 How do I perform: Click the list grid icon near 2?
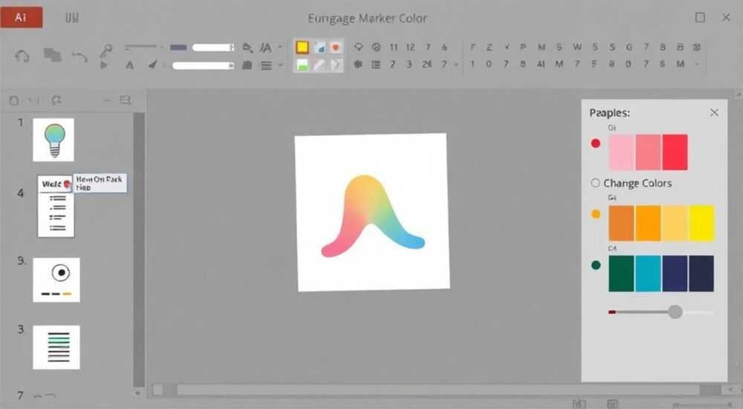(x=376, y=65)
